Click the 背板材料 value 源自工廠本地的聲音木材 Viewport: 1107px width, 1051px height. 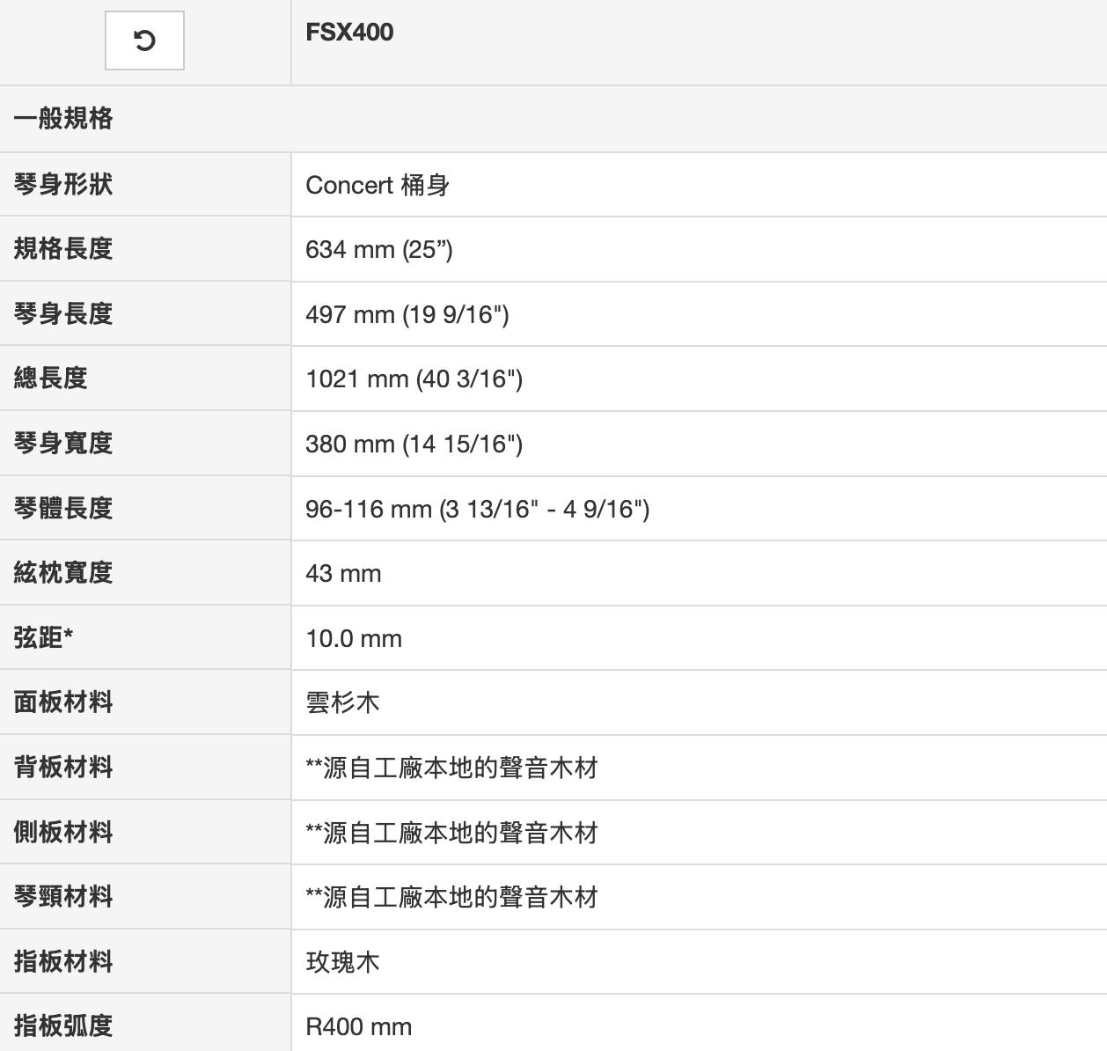(452, 768)
